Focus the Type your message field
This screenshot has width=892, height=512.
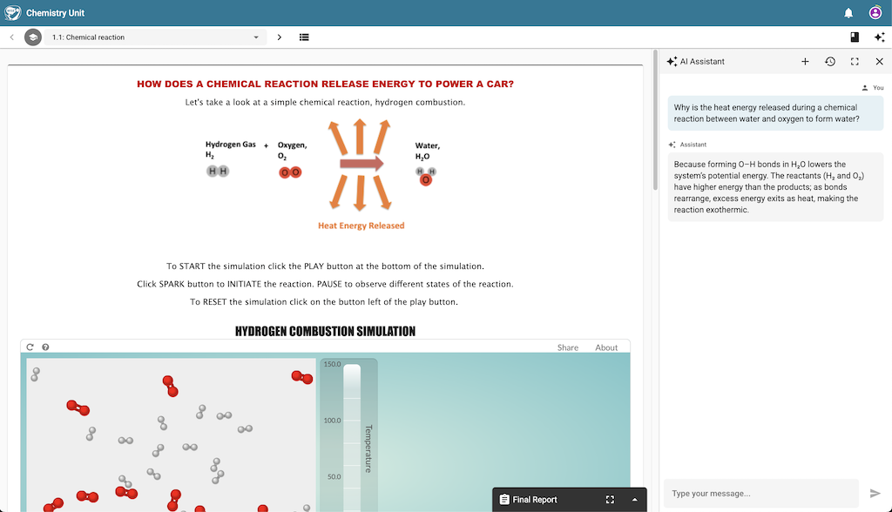click(x=760, y=494)
